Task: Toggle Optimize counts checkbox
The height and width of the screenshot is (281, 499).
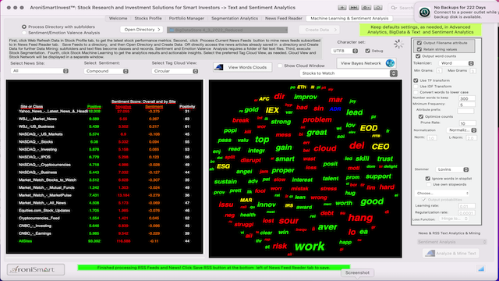Action: click(421, 116)
